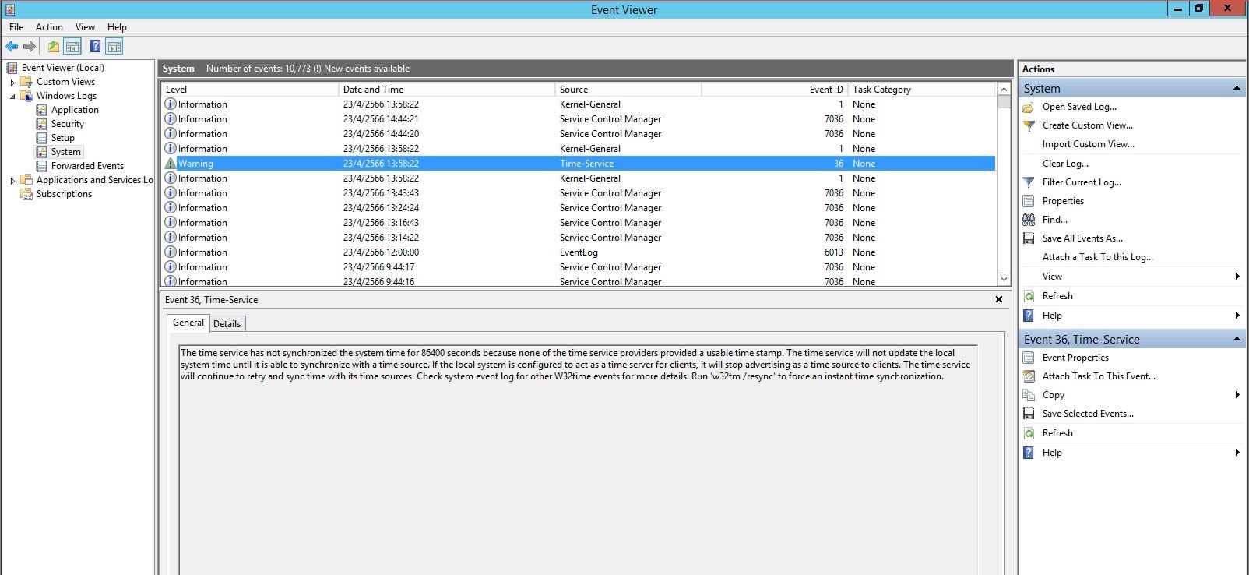This screenshot has height=575, width=1249.
Task: Click Save Selected Events... action text
Action: (1088, 414)
